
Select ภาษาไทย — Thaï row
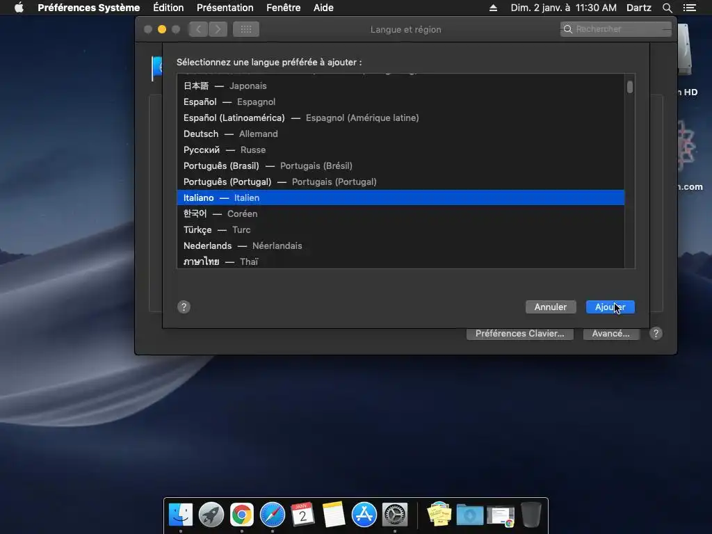tap(400, 261)
